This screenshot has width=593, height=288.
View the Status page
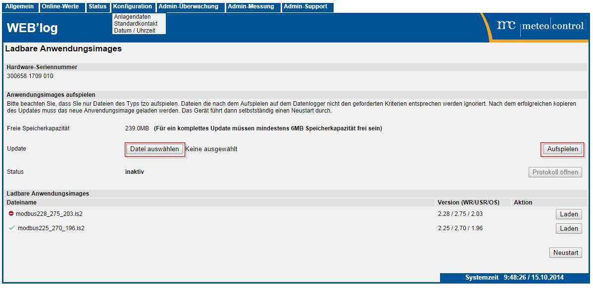[x=97, y=7]
